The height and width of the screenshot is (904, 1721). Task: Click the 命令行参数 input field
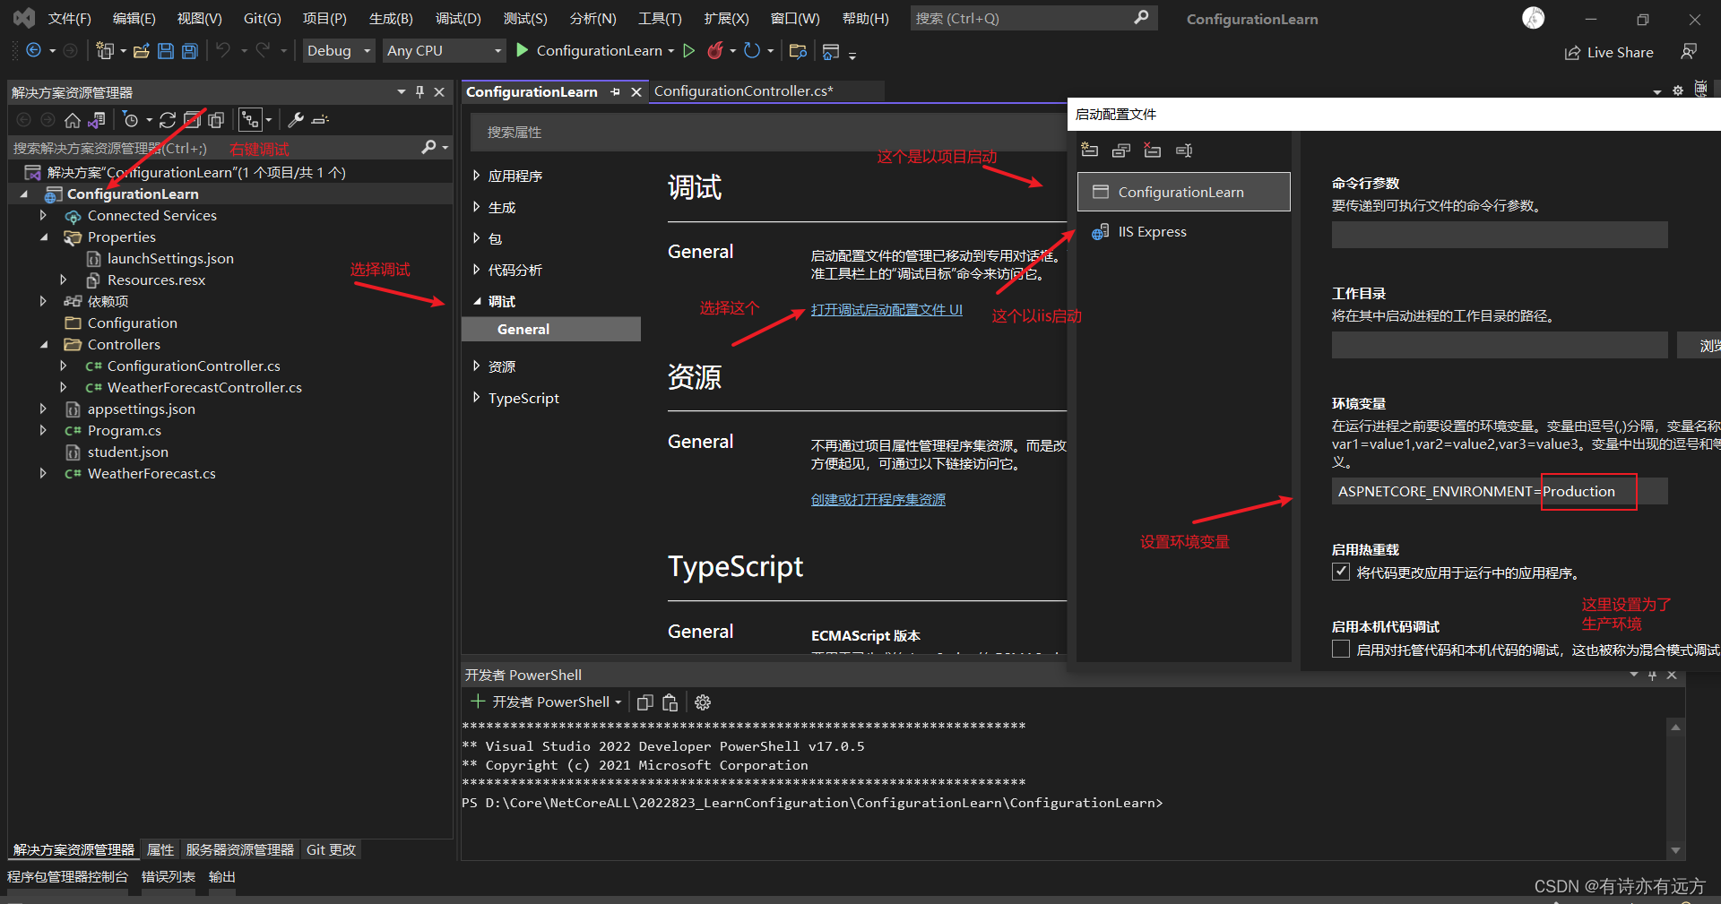click(1500, 235)
